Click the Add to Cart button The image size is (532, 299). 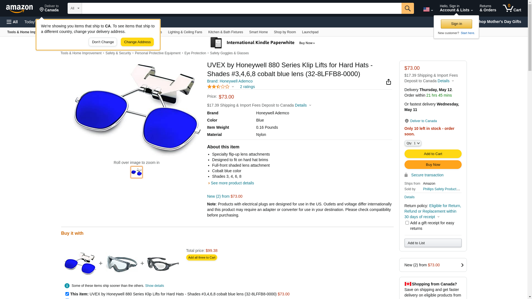433,154
